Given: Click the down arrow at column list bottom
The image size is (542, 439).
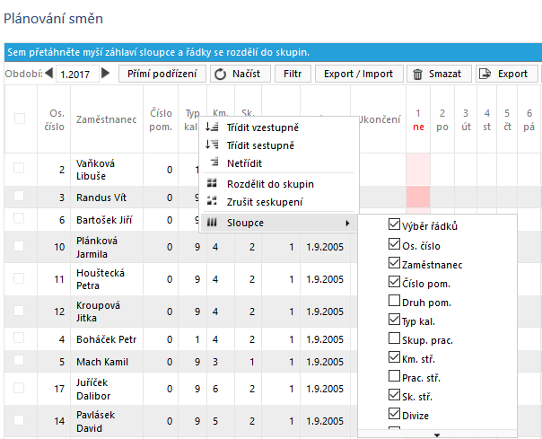Looking at the screenshot, I should [437, 435].
